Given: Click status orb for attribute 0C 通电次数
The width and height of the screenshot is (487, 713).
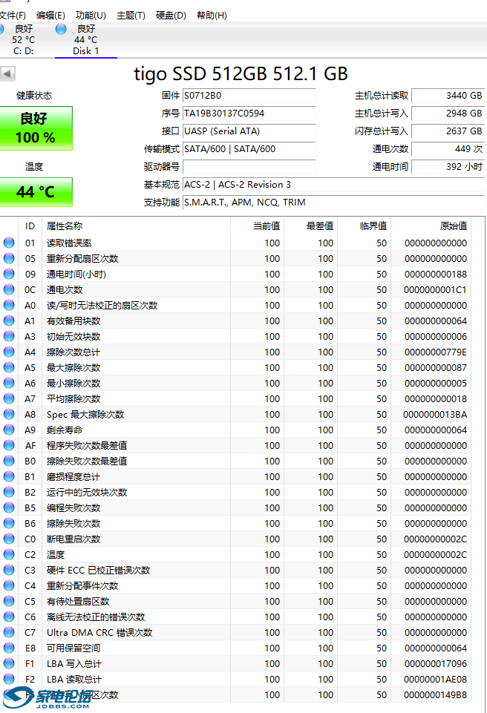Looking at the screenshot, I should click(x=9, y=289).
